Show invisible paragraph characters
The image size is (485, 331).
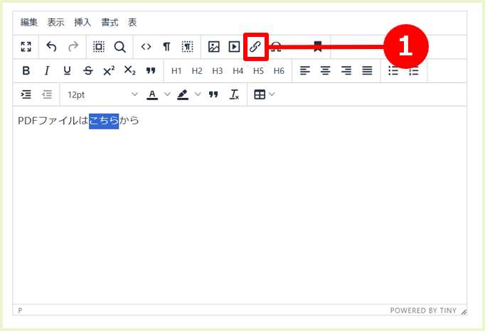coord(166,47)
